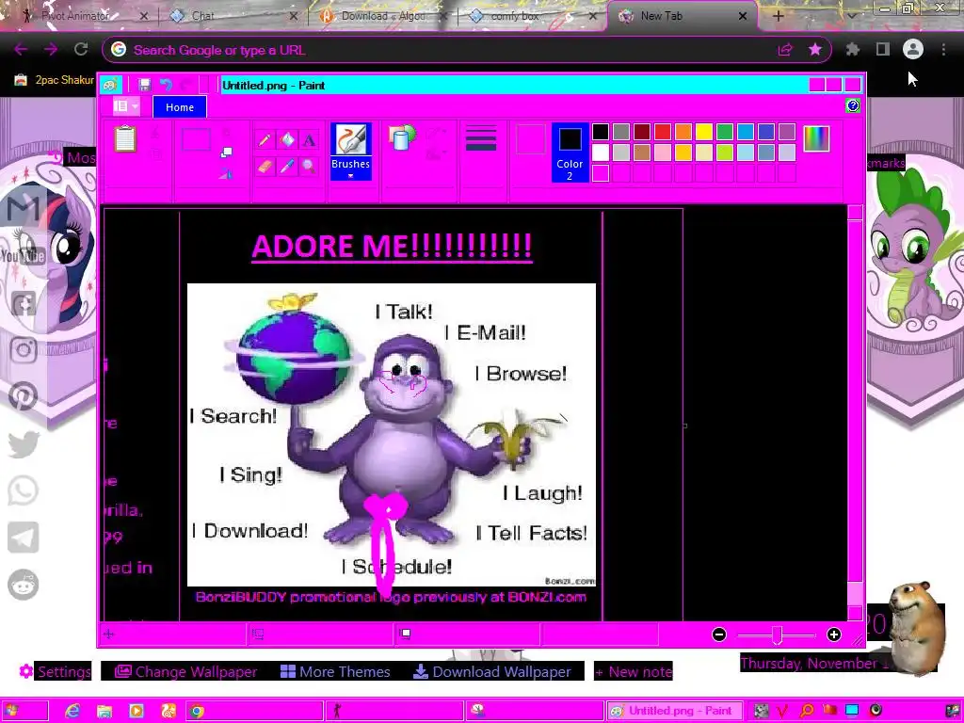The image size is (964, 723).
Task: Select the Color picker eyedropper tool
Action: (286, 166)
